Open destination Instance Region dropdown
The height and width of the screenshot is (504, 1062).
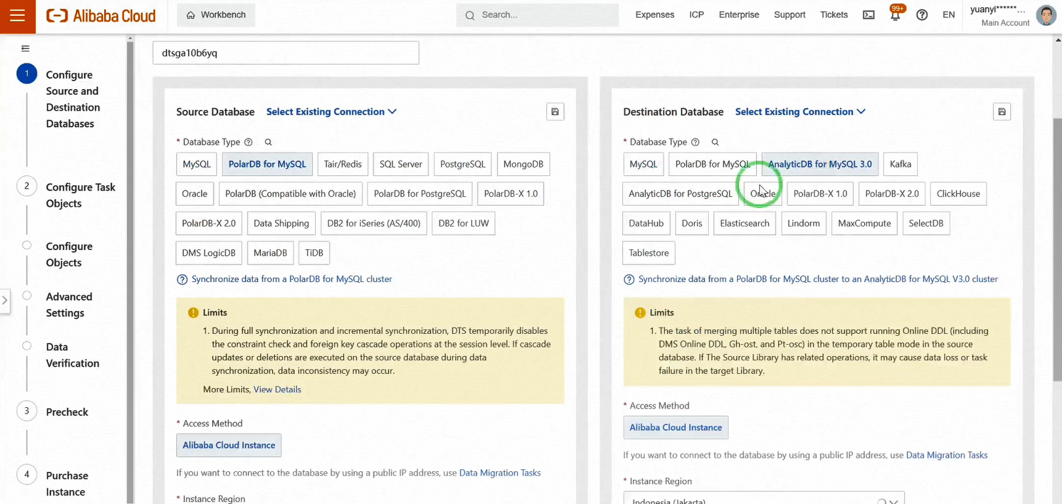point(764,498)
